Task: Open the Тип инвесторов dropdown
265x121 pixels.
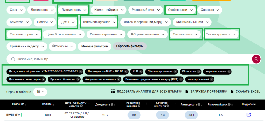Action: tap(24, 34)
